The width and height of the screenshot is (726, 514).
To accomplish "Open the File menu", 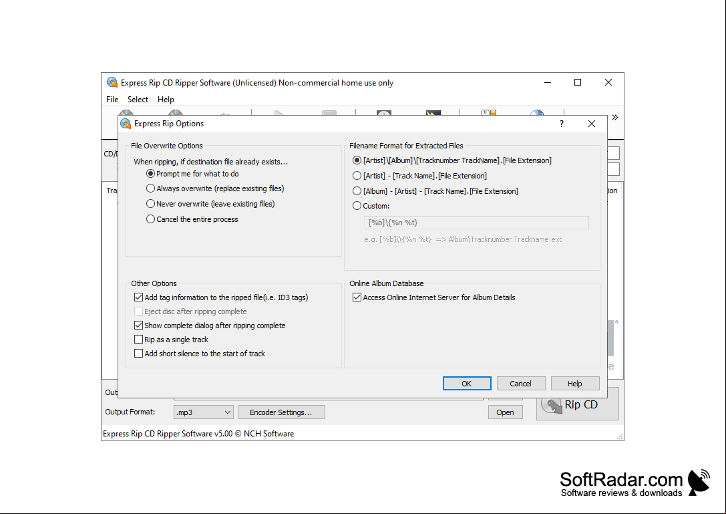I will [x=112, y=100].
